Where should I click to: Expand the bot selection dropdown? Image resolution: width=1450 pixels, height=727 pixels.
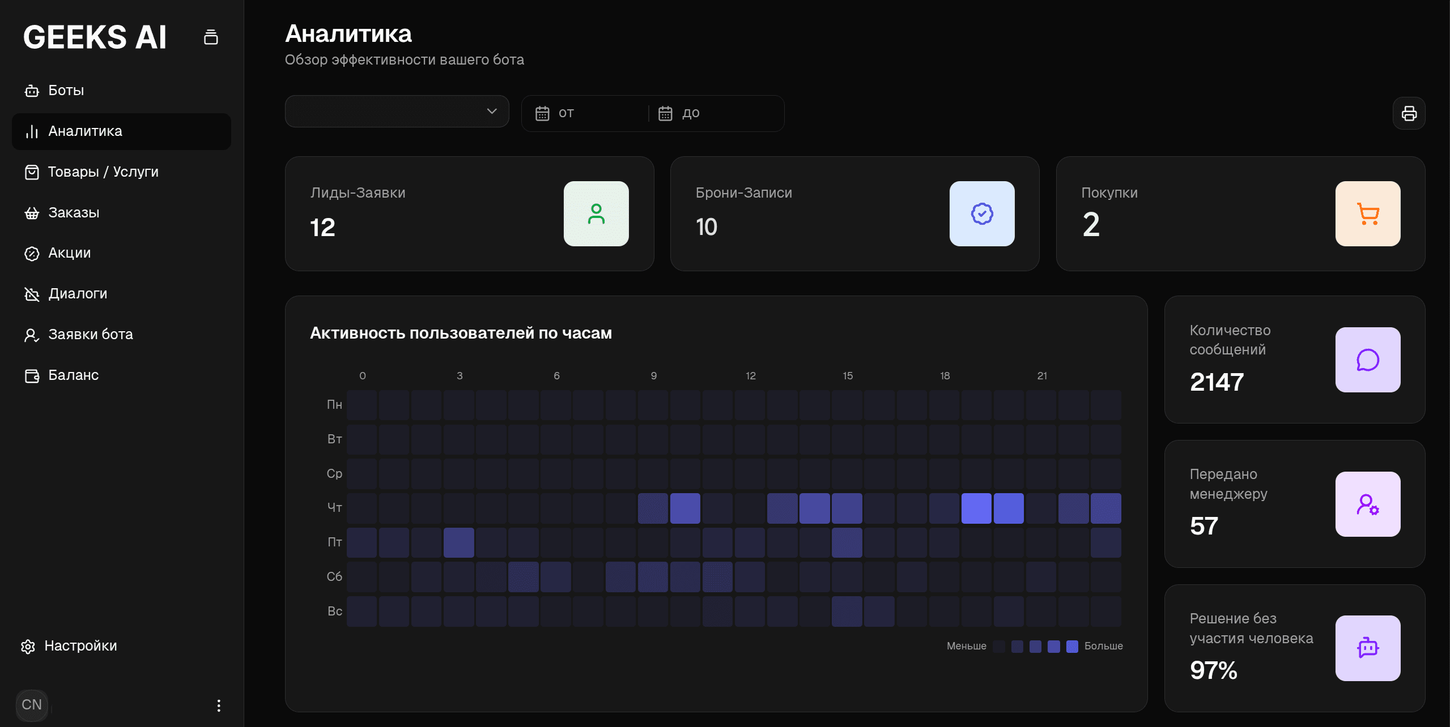397,112
